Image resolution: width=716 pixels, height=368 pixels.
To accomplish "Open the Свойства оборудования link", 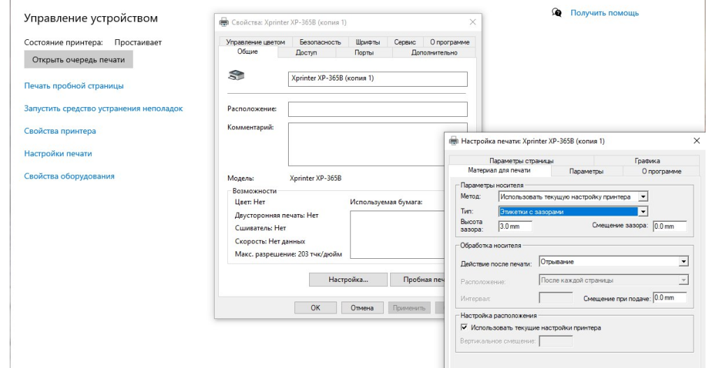I will point(69,176).
